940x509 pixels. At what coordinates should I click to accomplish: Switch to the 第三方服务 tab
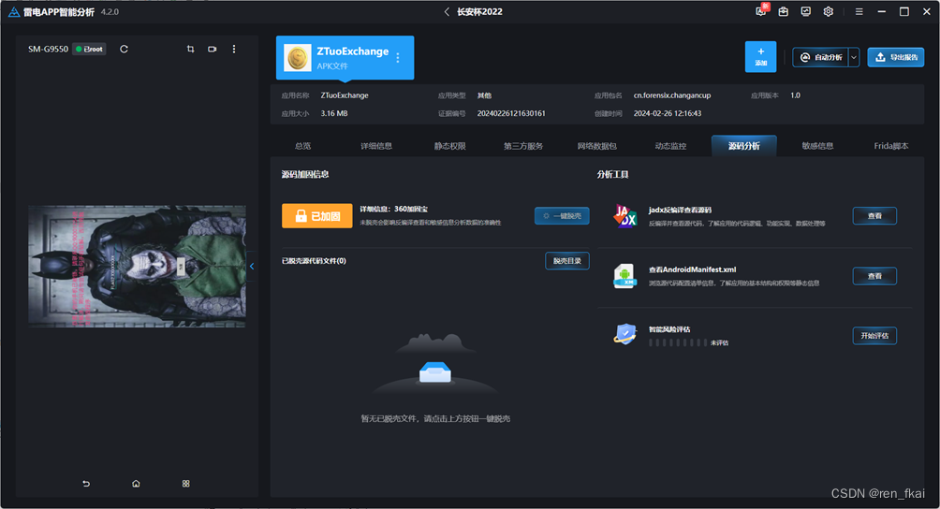pyautogui.click(x=523, y=146)
